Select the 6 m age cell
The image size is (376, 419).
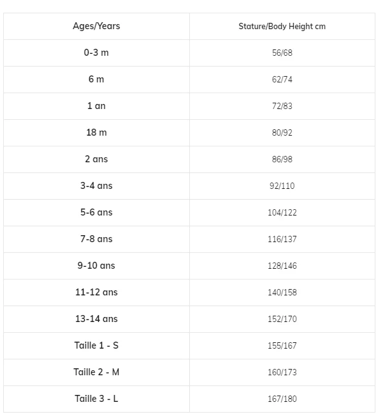pos(96,79)
